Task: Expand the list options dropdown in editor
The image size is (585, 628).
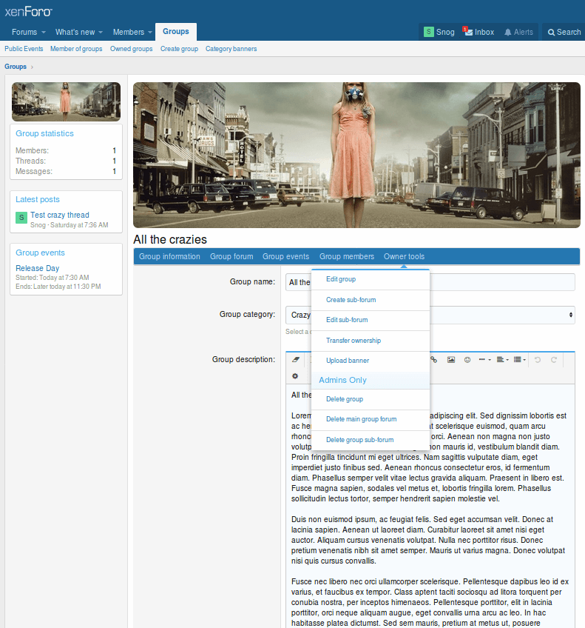Action: [520, 360]
